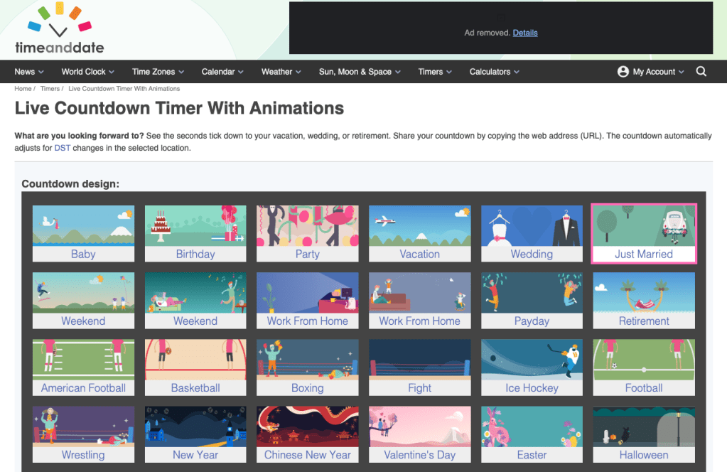Select the Ice Hockey design
This screenshot has width=727, height=472.
(x=532, y=367)
